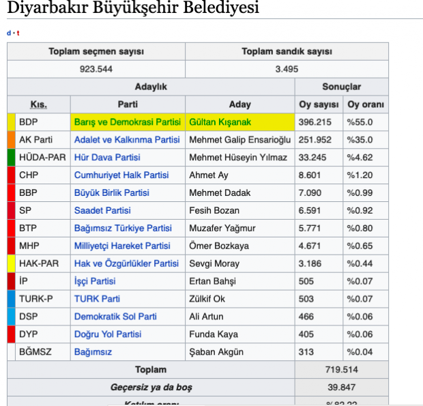Click yellow color cell of BDP row

[12, 122]
